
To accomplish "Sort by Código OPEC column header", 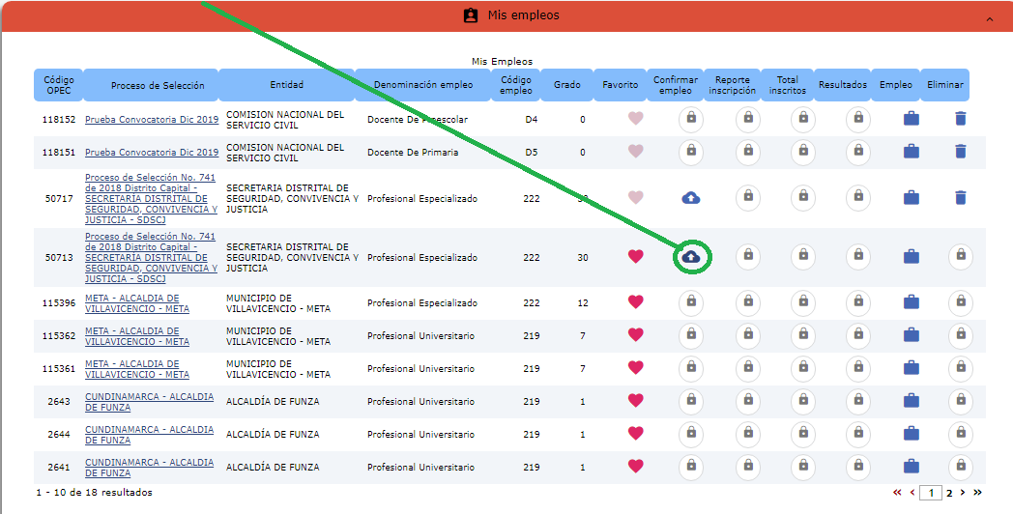I will point(58,85).
